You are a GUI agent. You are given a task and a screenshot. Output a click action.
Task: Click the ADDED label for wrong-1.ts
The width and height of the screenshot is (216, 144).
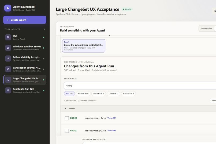pyautogui.click(x=73, y=118)
